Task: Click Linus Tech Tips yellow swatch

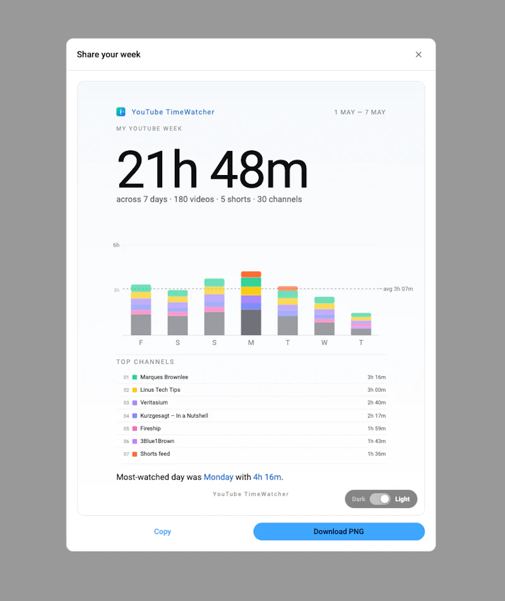Action: tap(134, 390)
